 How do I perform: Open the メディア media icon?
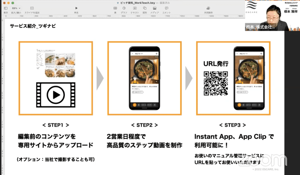(x=154, y=8)
